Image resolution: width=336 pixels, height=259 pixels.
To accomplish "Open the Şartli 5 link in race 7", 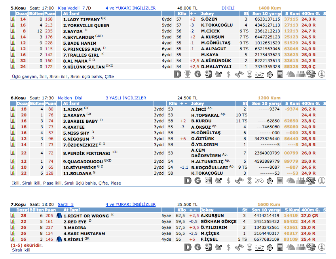I will click(66, 204).
